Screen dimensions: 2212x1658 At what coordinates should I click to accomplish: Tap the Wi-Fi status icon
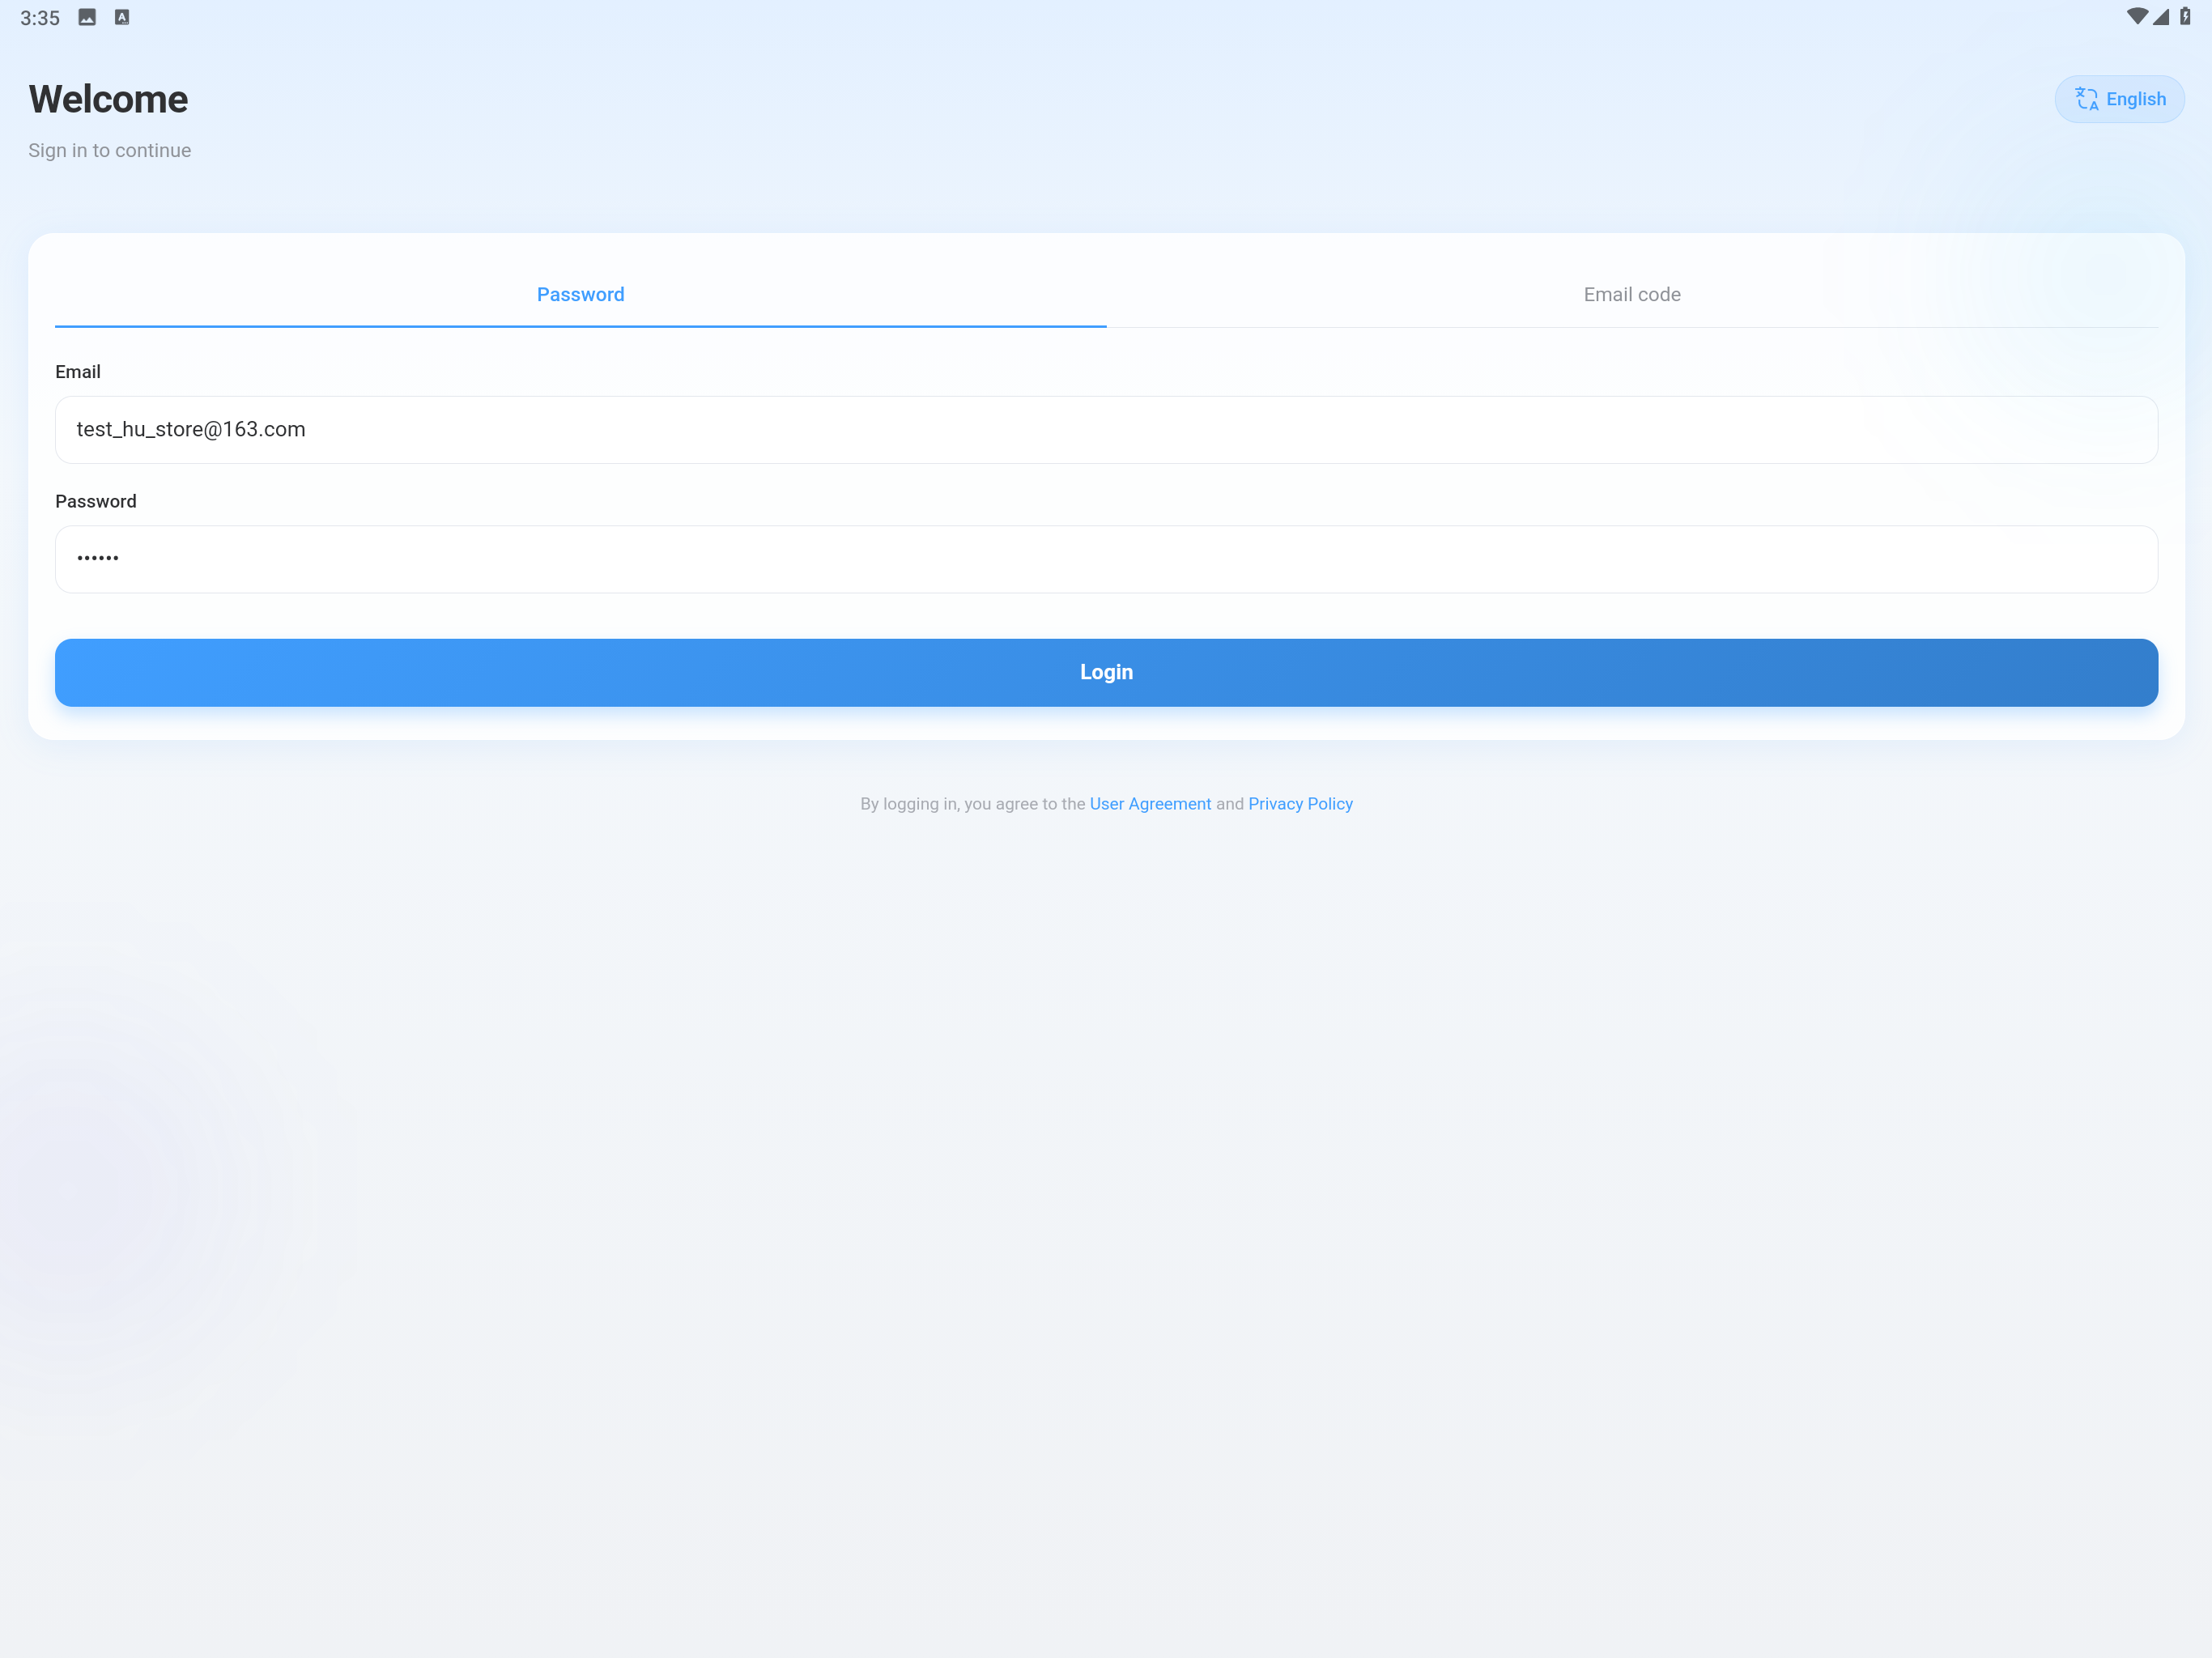click(2137, 16)
